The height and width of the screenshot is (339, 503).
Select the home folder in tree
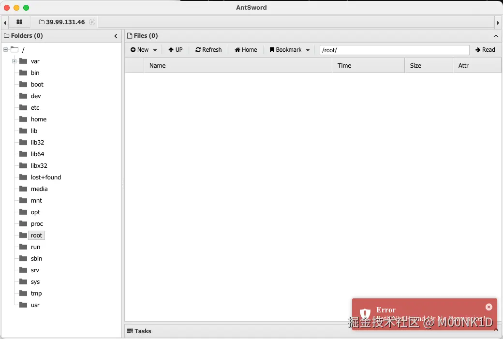point(39,119)
